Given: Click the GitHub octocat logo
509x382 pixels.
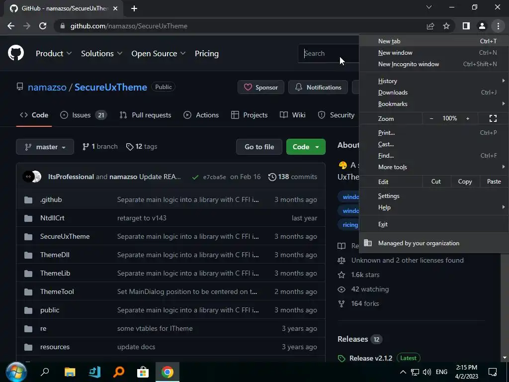Looking at the screenshot, I should [16, 53].
